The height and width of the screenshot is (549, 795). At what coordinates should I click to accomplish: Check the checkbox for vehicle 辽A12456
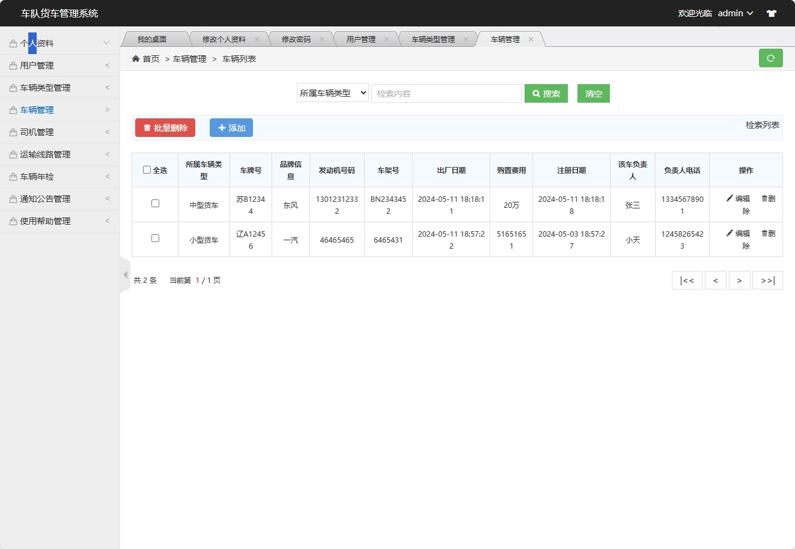154,238
